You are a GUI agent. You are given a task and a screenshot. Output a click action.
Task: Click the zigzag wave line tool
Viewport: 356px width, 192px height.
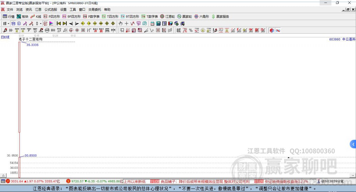[x=152, y=30]
